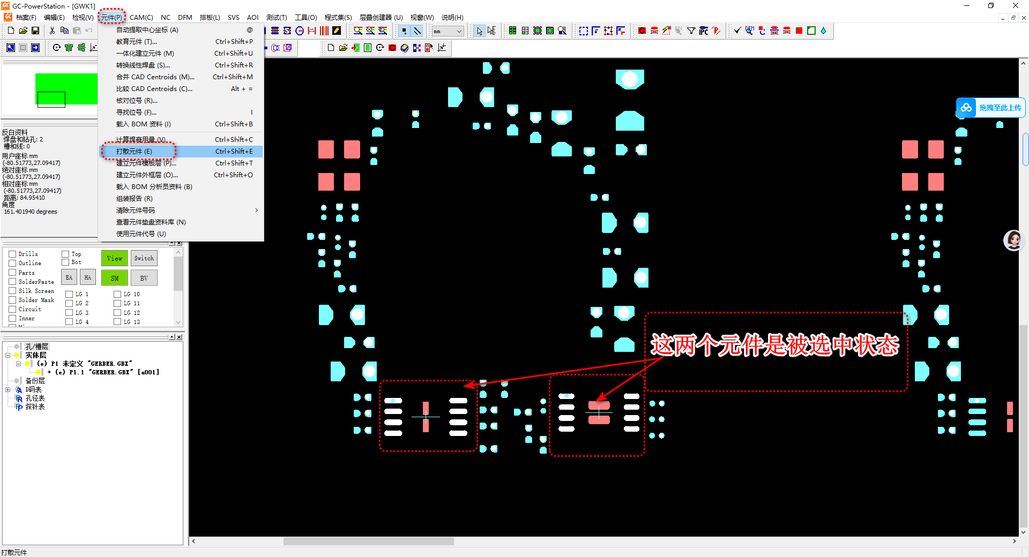Image resolution: width=1029 pixels, height=557 pixels.
Task: Click the diagonal line draw tool icon
Action: click(417, 31)
